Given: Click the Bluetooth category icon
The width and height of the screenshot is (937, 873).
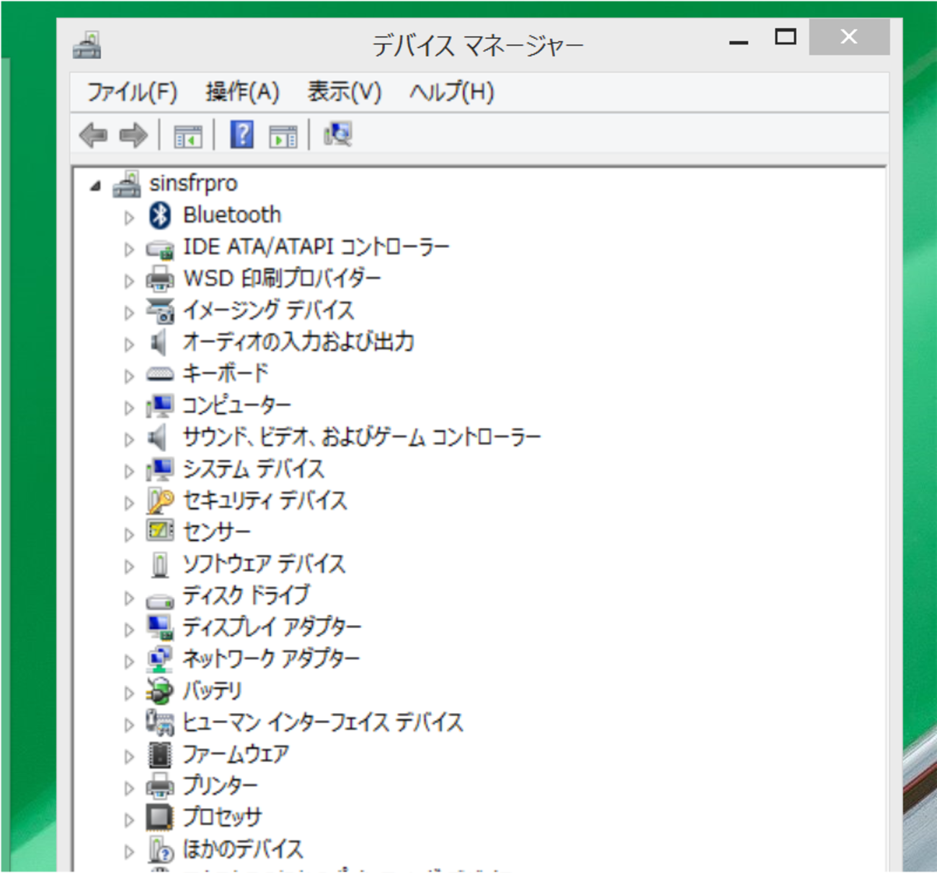Looking at the screenshot, I should click(x=160, y=215).
